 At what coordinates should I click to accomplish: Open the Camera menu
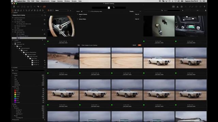pyautogui.click(x=60, y=1)
